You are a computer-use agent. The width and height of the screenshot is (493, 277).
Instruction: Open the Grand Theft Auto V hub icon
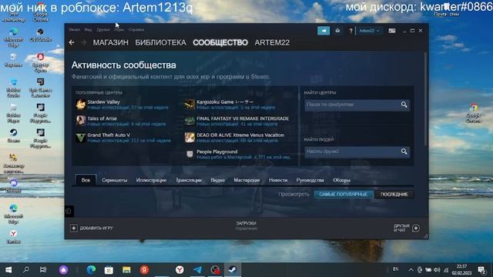[81, 138]
